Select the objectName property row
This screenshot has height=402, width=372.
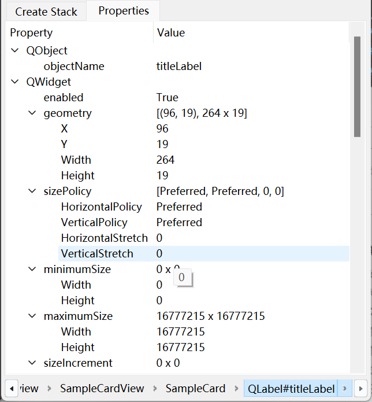click(x=74, y=67)
